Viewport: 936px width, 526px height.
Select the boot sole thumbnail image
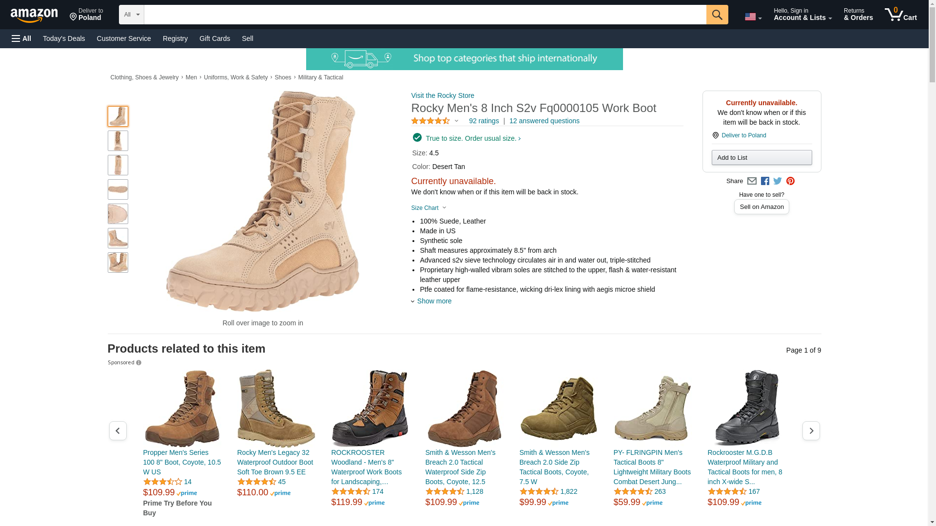pos(117,189)
